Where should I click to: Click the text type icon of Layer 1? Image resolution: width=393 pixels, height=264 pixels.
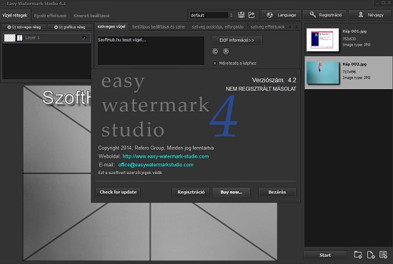pos(19,38)
